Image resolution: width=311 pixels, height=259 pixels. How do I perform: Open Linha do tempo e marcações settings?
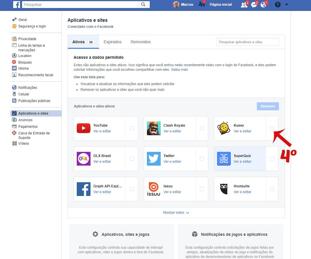tap(32, 48)
